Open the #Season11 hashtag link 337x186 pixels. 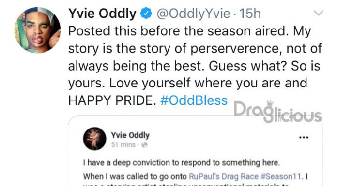pyautogui.click(x=281, y=176)
